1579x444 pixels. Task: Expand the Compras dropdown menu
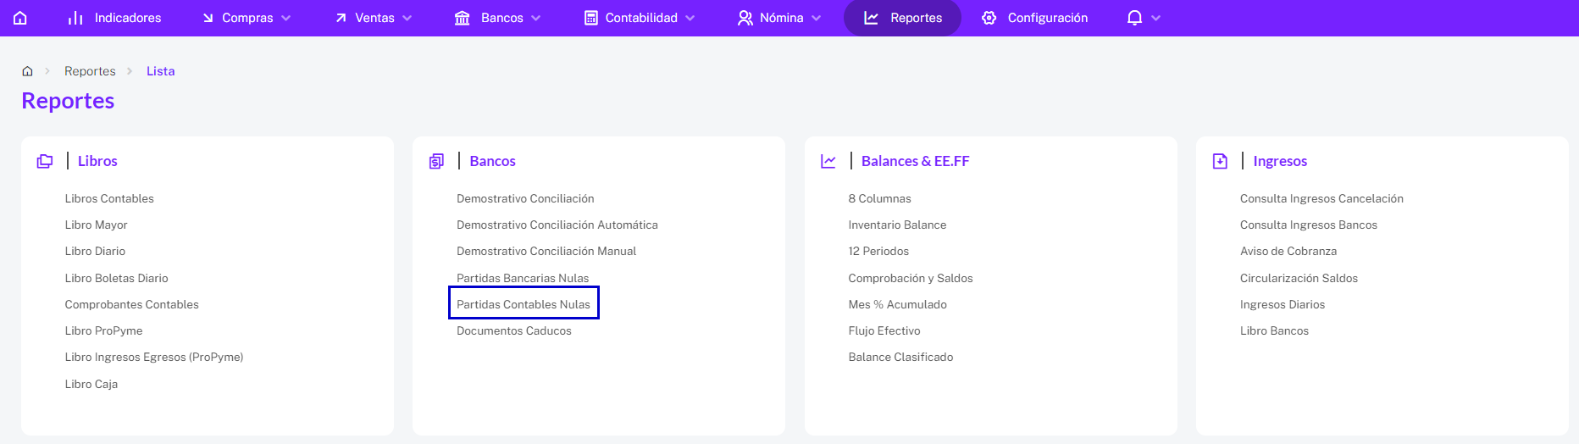coord(247,18)
